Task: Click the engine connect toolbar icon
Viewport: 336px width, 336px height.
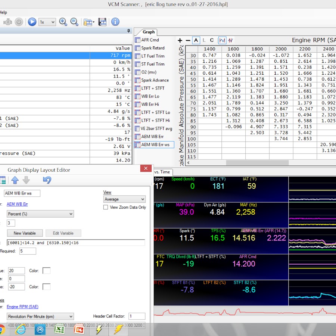Action: click(x=8, y=22)
